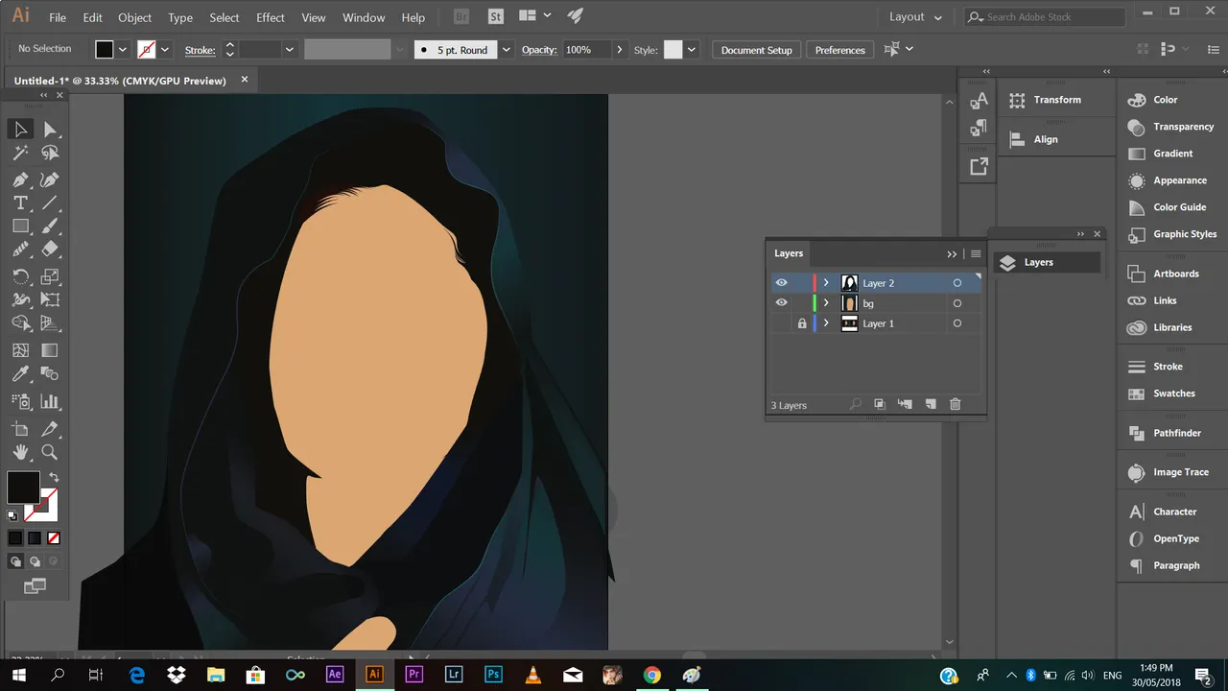Image resolution: width=1228 pixels, height=691 pixels.
Task: Open the Object menu
Action: pos(134,17)
